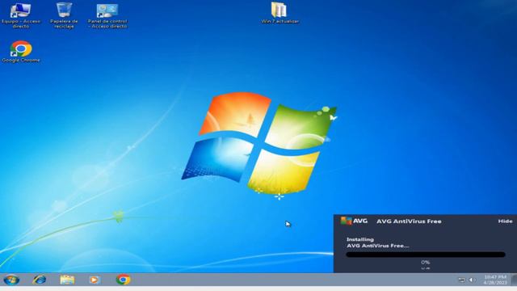Viewport: 517px width, 291px height.
Task: Open the Windows Start menu orb
Action: pos(11,280)
